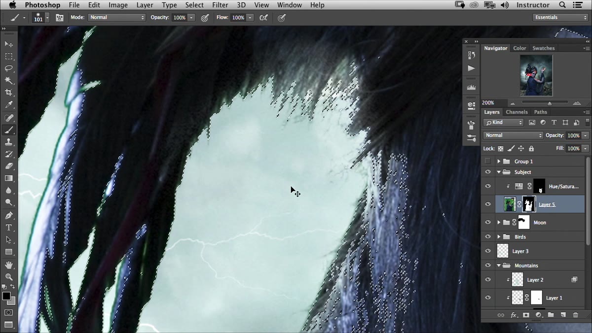592x333 pixels.
Task: Select the Magic Wand tool
Action: tap(9, 80)
